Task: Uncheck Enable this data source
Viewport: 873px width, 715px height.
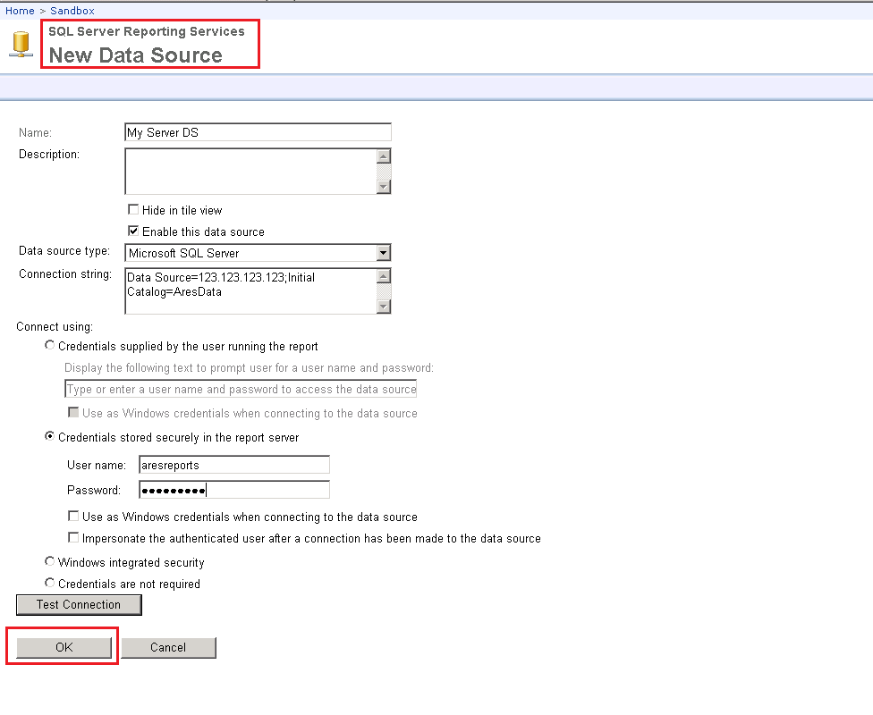Action: pos(132,231)
